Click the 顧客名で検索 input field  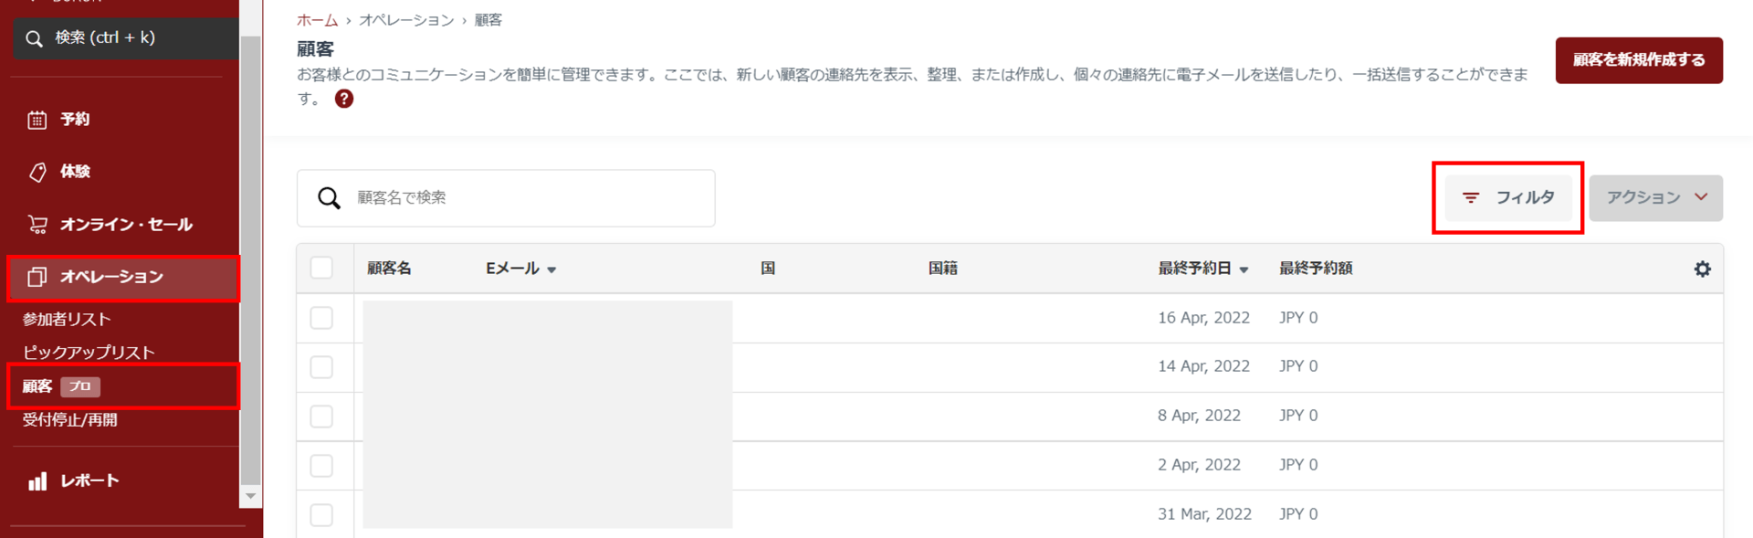(530, 198)
